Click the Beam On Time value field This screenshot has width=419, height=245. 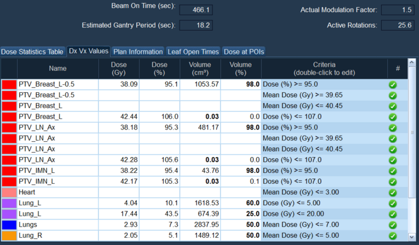pyautogui.click(x=195, y=10)
